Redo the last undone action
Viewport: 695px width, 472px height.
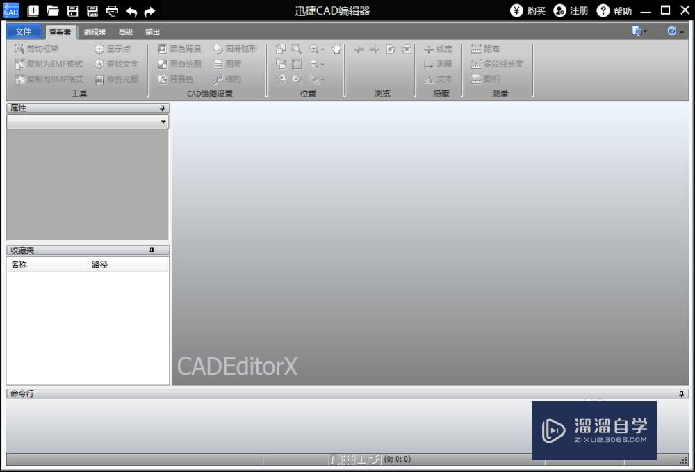click(x=150, y=11)
